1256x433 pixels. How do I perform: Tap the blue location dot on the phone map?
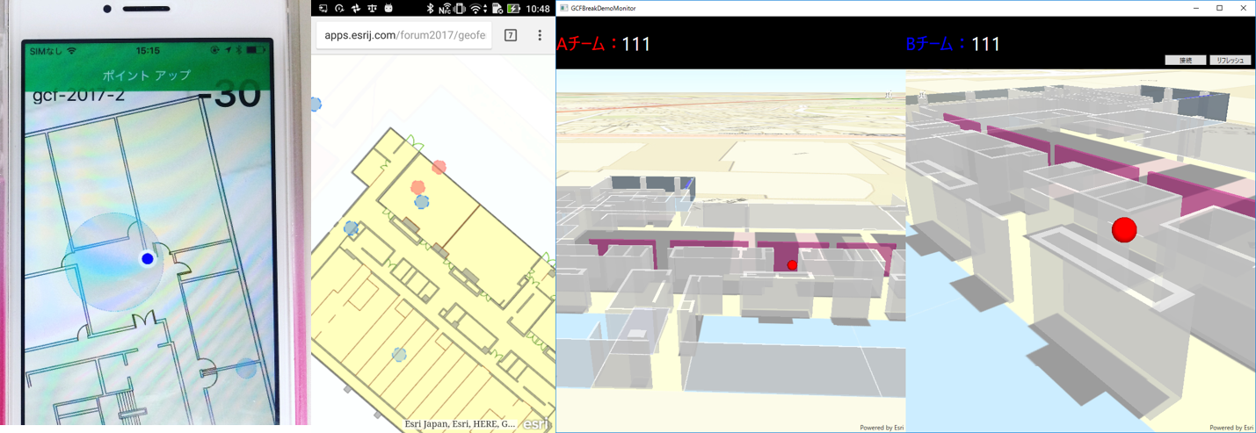coord(148,258)
